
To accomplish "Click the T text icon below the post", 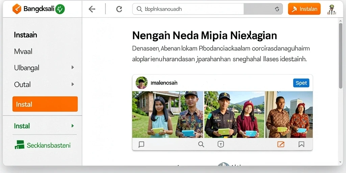I will pos(221,144).
